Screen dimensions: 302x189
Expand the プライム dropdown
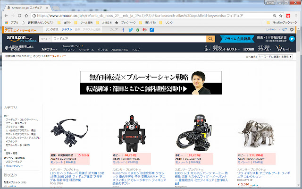[x=265, y=48]
